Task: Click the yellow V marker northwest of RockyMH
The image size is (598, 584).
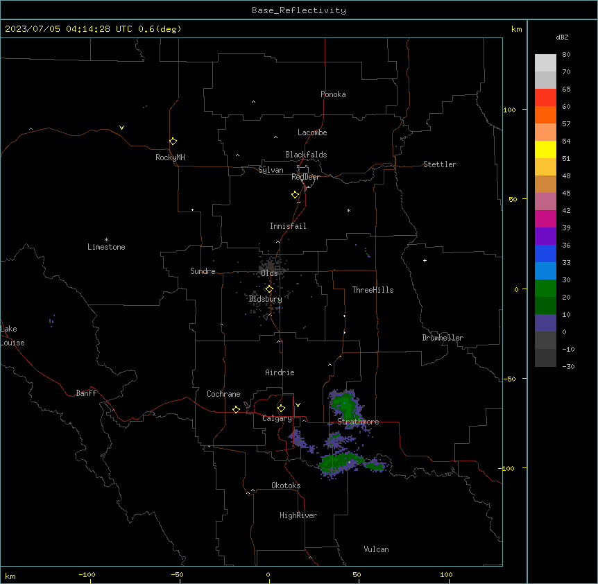Action: tap(121, 128)
